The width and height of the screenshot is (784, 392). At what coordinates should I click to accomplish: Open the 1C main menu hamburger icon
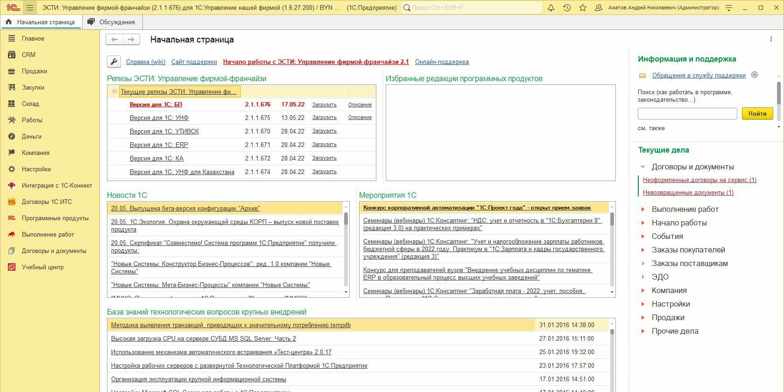coord(30,7)
